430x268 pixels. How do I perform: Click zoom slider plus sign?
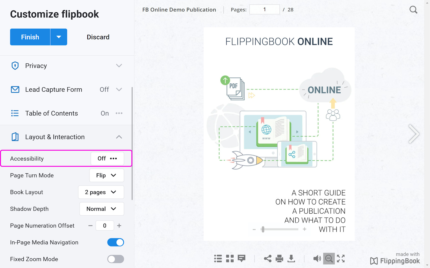pyautogui.click(x=304, y=229)
